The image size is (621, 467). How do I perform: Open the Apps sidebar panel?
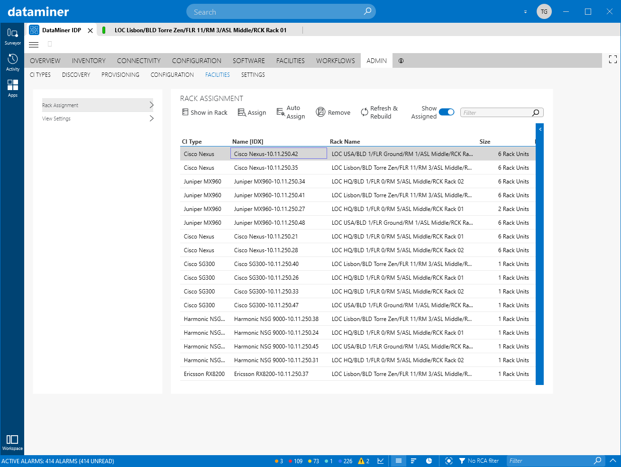[x=12, y=88]
